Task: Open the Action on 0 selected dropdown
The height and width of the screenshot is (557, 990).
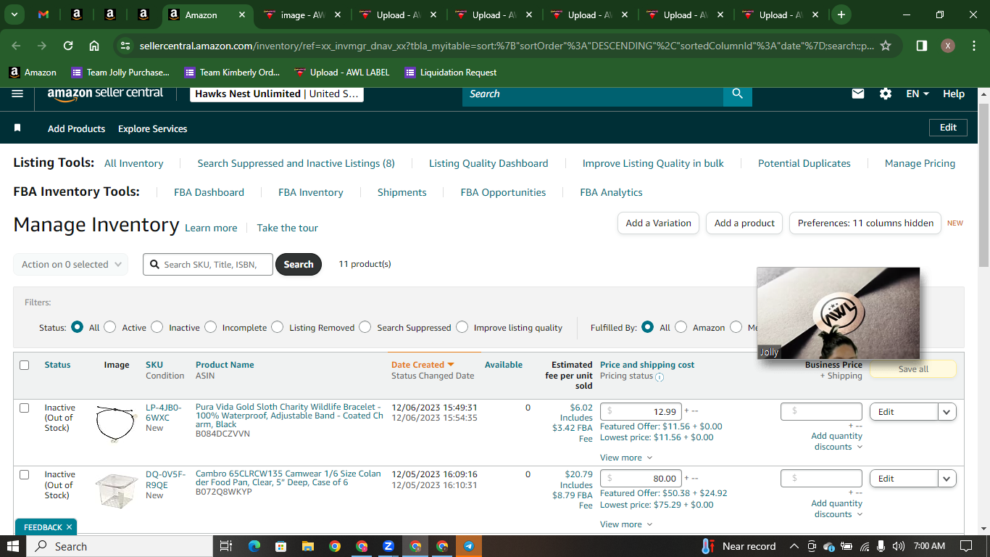Action: coord(71,265)
